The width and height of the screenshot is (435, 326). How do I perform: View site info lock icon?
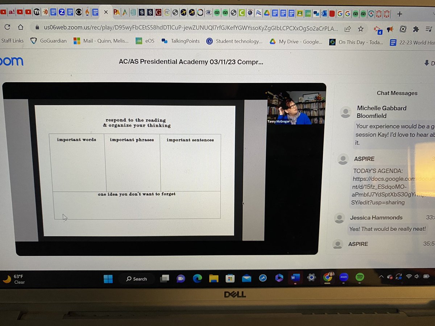37,28
